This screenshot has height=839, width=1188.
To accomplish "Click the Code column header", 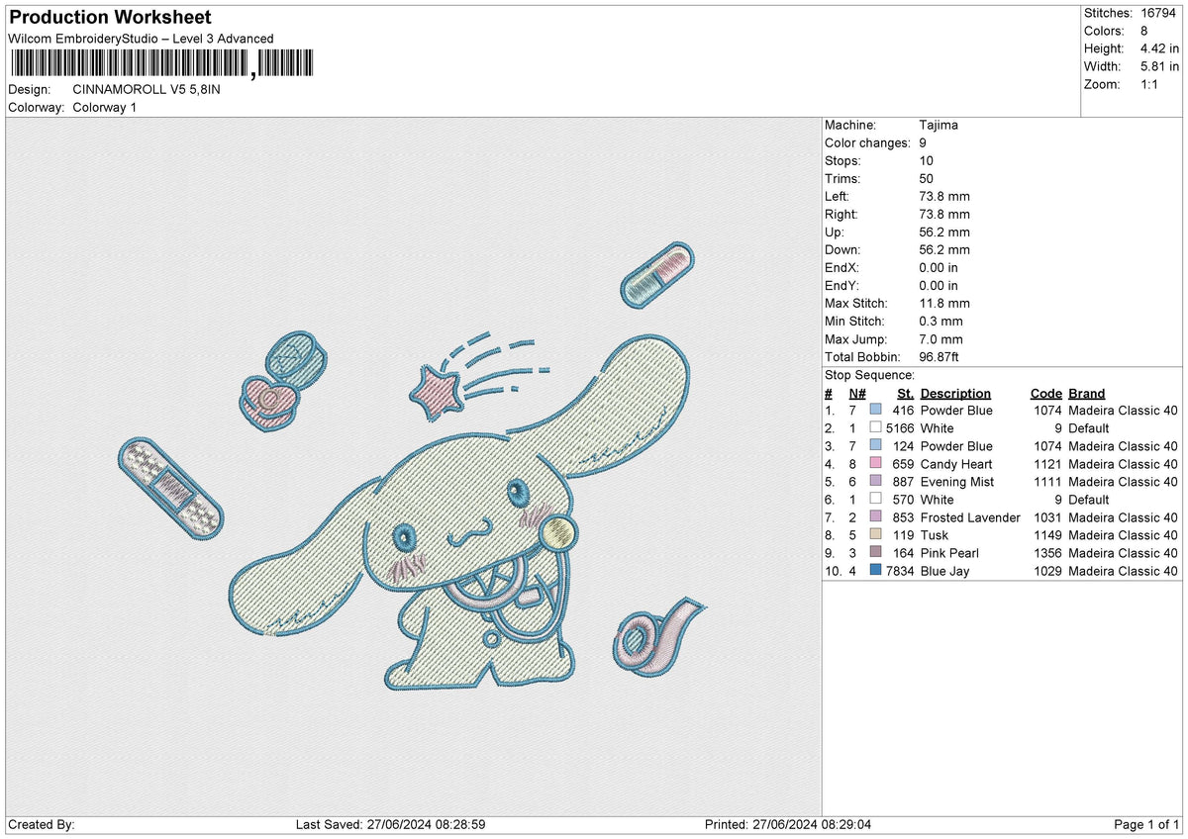I will 1045,393.
